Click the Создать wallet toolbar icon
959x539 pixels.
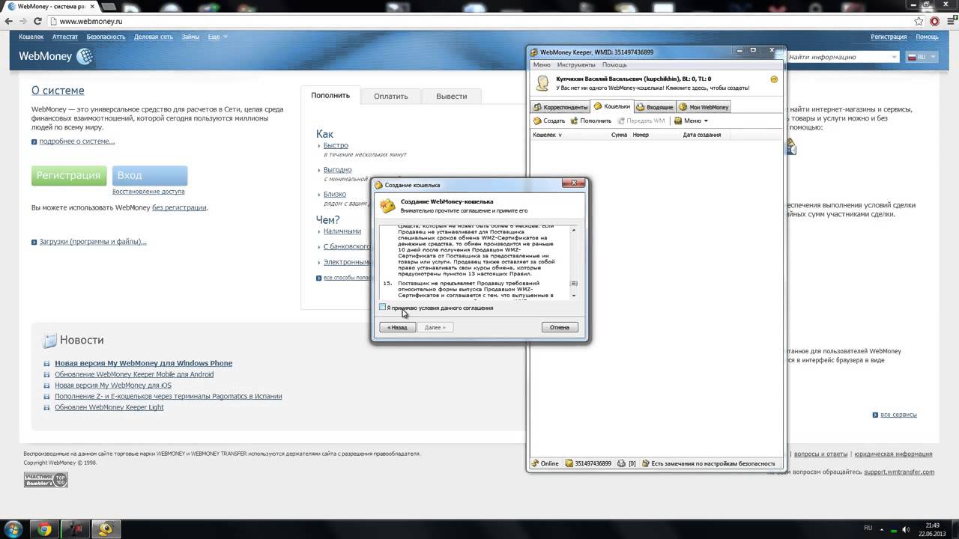tap(549, 121)
